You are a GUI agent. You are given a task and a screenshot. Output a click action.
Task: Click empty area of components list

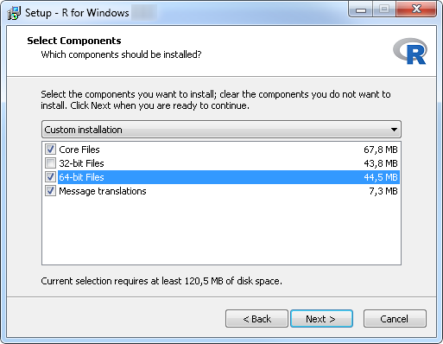pos(221,231)
